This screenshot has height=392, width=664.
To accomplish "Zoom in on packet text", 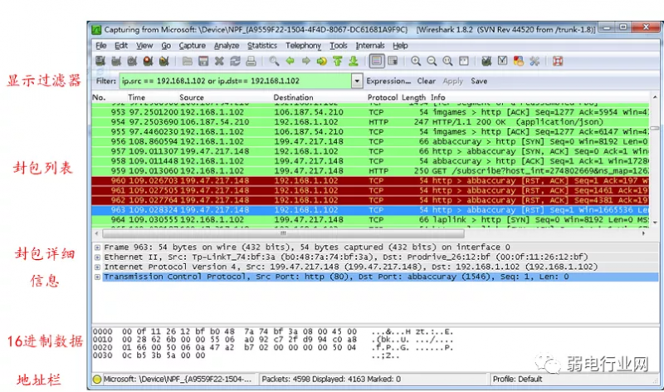I will click(416, 61).
